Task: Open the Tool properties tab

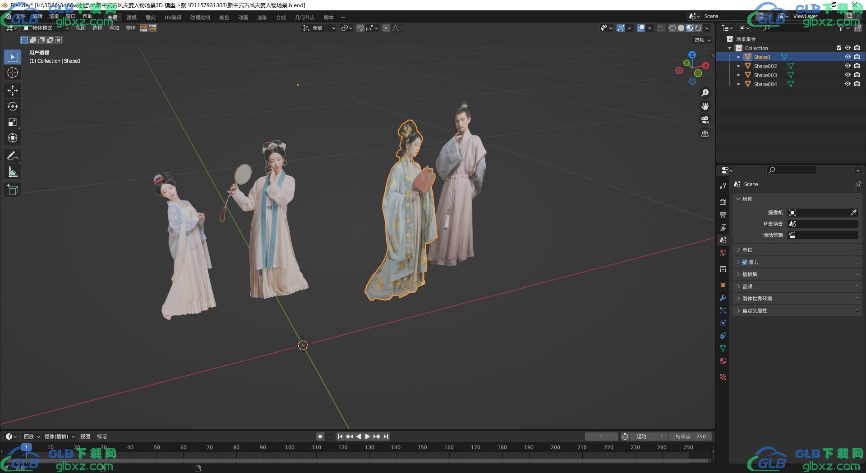Action: (723, 186)
